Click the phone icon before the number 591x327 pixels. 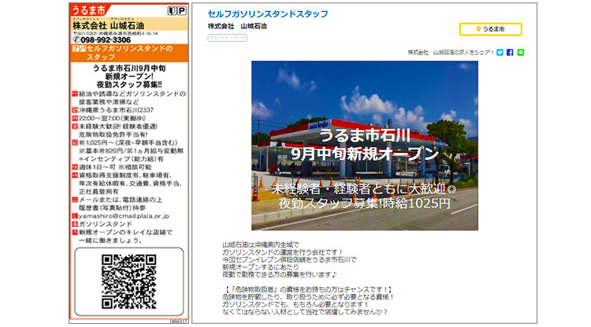[x=76, y=39]
